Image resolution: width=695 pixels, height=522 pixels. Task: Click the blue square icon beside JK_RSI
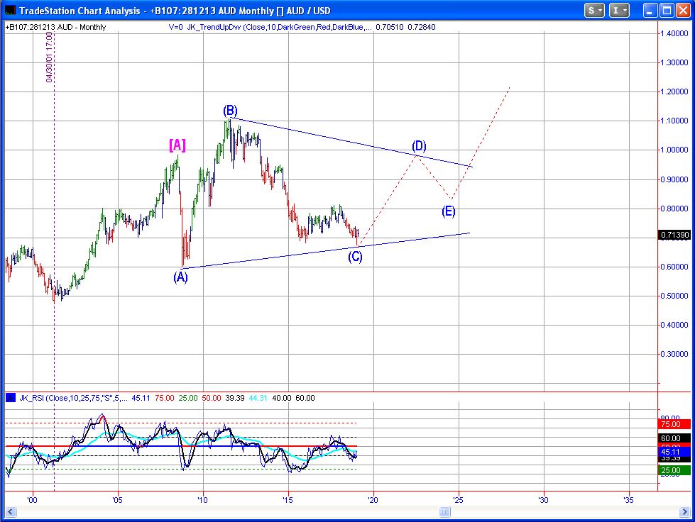(x=11, y=398)
